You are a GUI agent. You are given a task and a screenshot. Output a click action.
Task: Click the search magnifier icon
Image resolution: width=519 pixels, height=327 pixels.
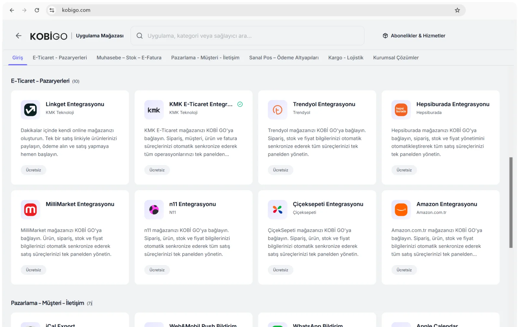(139, 36)
